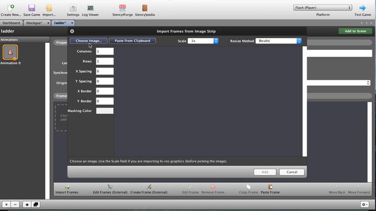This screenshot has width=376, height=211.
Task: Click the Y Spacing input field
Action: pos(105,81)
